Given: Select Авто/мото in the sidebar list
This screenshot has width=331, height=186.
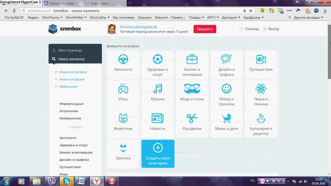Looking at the screenshot, I should click(x=68, y=138).
